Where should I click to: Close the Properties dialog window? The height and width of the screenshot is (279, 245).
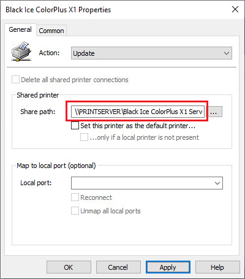coord(235,9)
